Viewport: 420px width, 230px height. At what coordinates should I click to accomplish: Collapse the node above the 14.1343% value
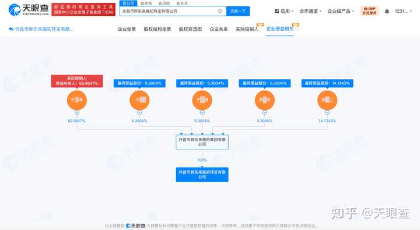click(327, 113)
